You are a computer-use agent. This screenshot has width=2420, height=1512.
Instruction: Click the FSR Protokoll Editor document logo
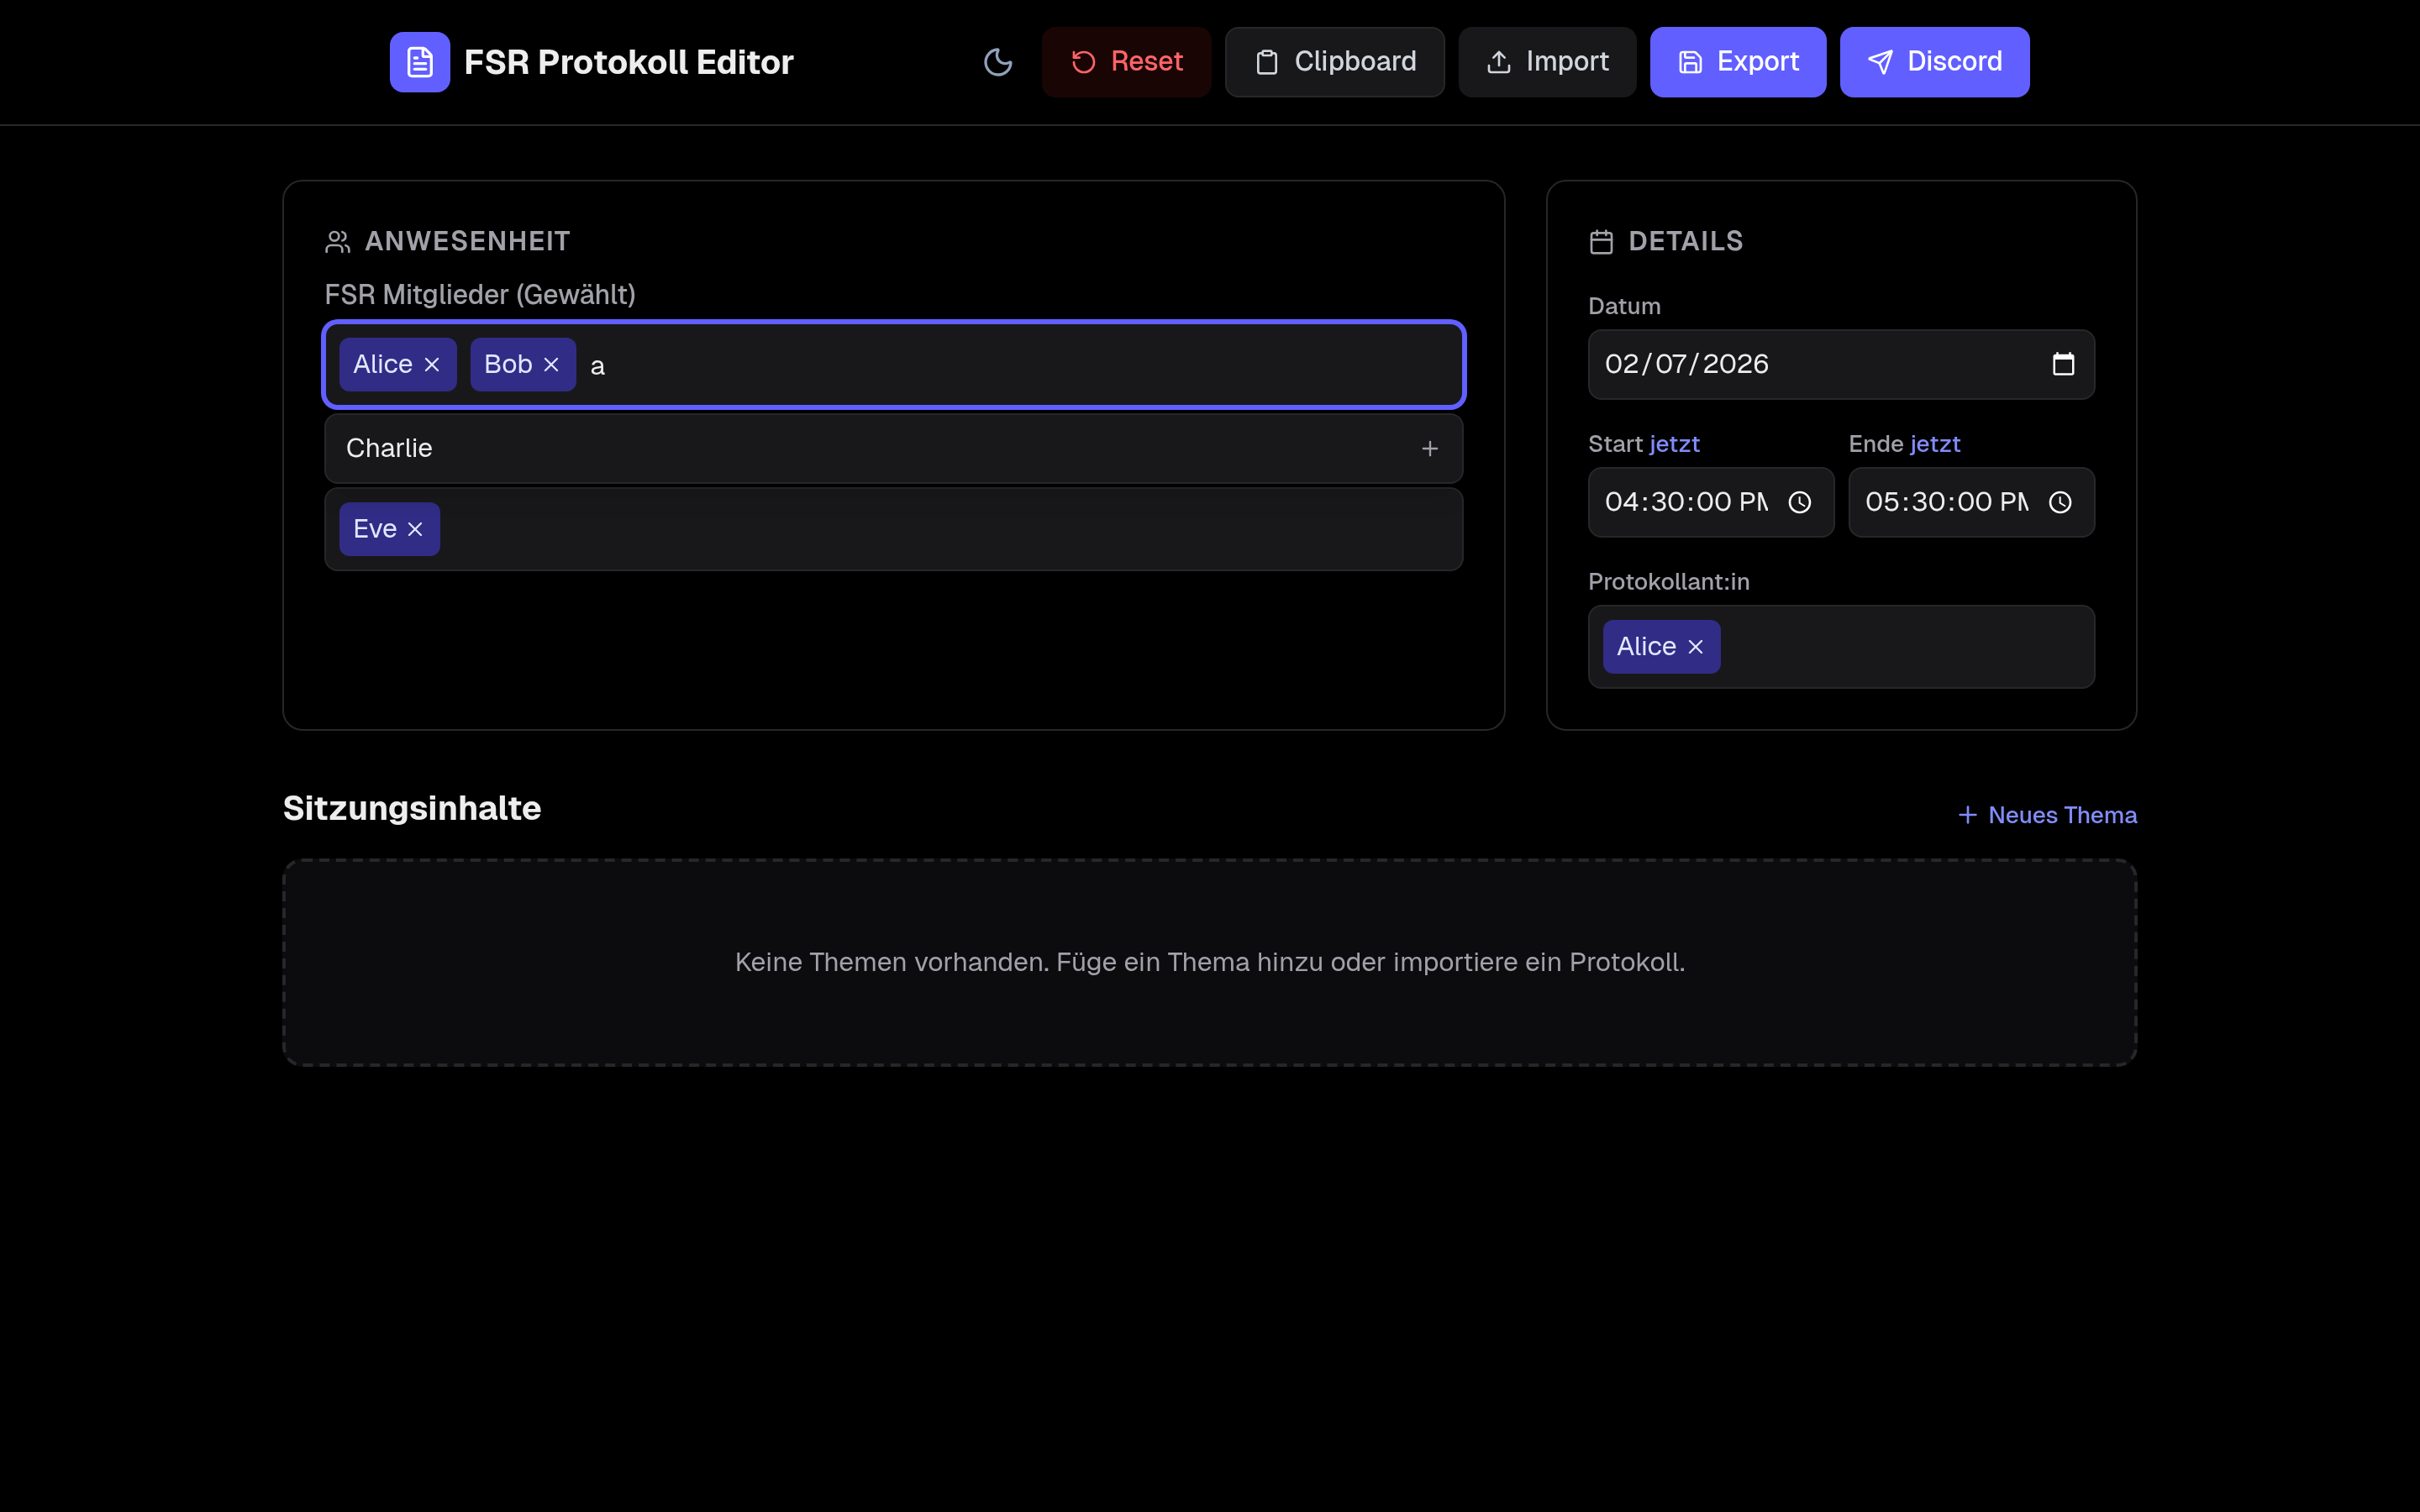[419, 62]
